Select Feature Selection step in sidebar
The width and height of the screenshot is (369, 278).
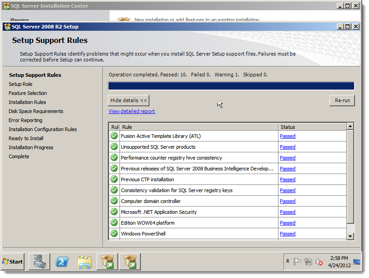coord(28,93)
